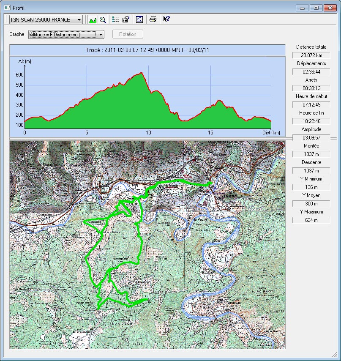Viewport: 341px width, 361px height.
Task: Open the data list table icon
Action: (x=115, y=19)
